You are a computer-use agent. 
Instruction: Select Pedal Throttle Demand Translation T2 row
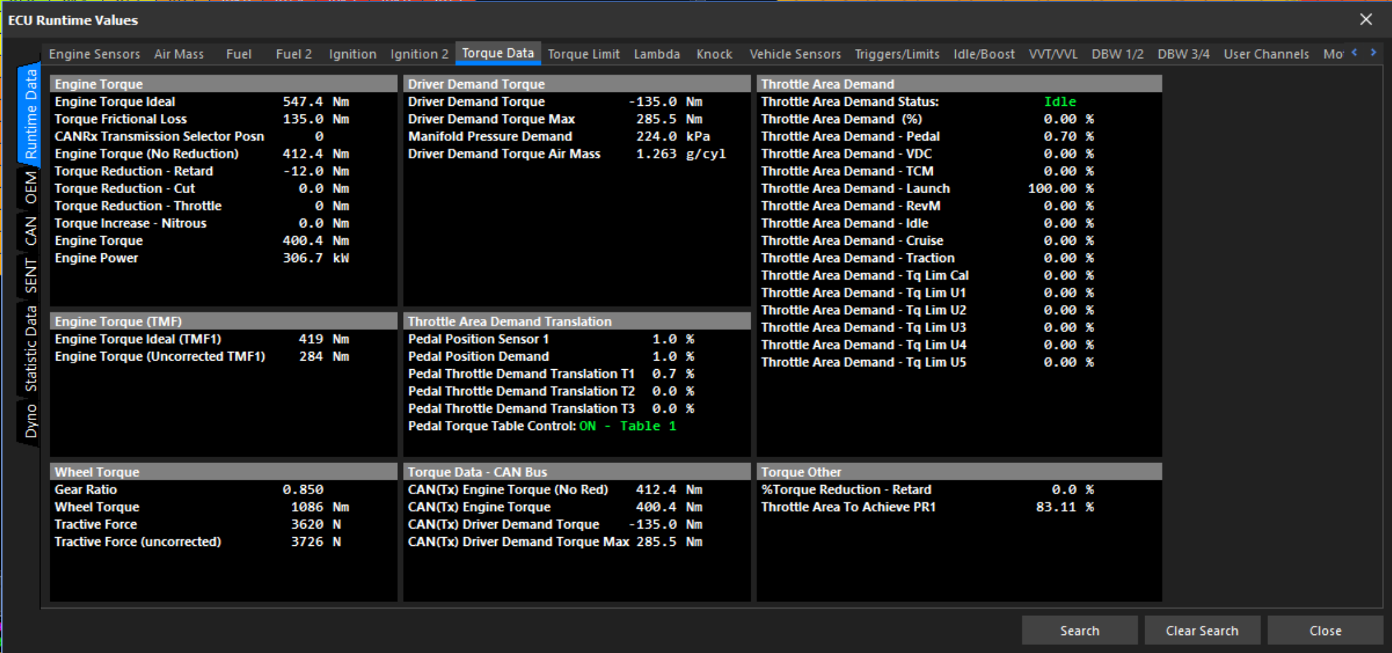pyautogui.click(x=551, y=391)
